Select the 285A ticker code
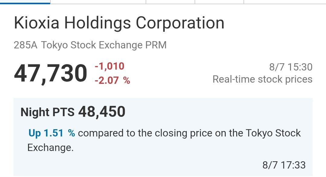The image size is (326, 177). coord(26,45)
